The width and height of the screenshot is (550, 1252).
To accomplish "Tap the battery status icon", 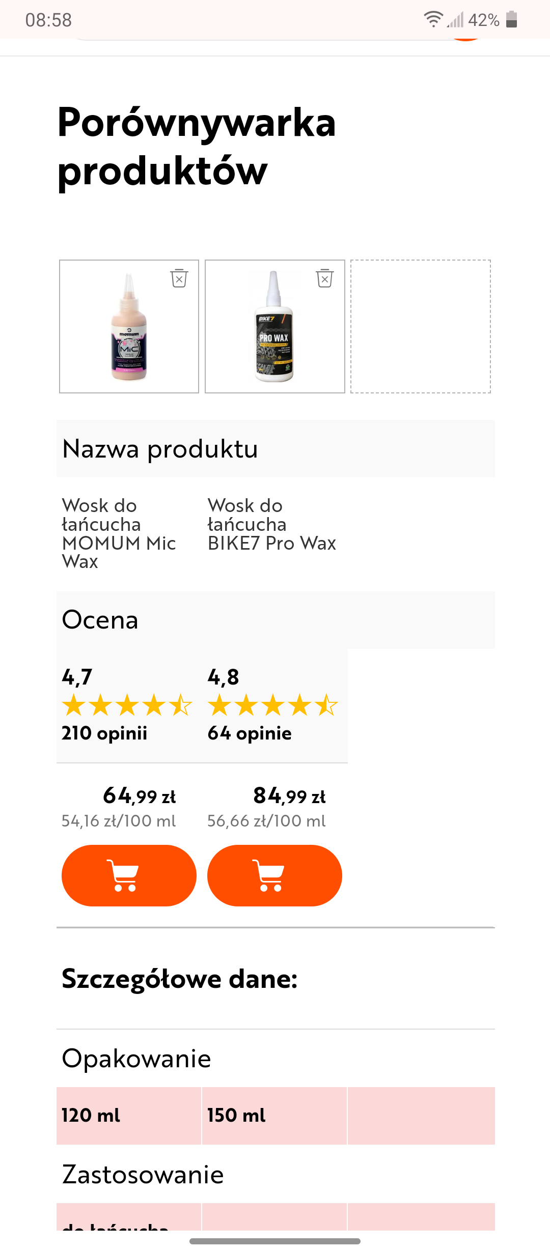I will pyautogui.click(x=512, y=19).
